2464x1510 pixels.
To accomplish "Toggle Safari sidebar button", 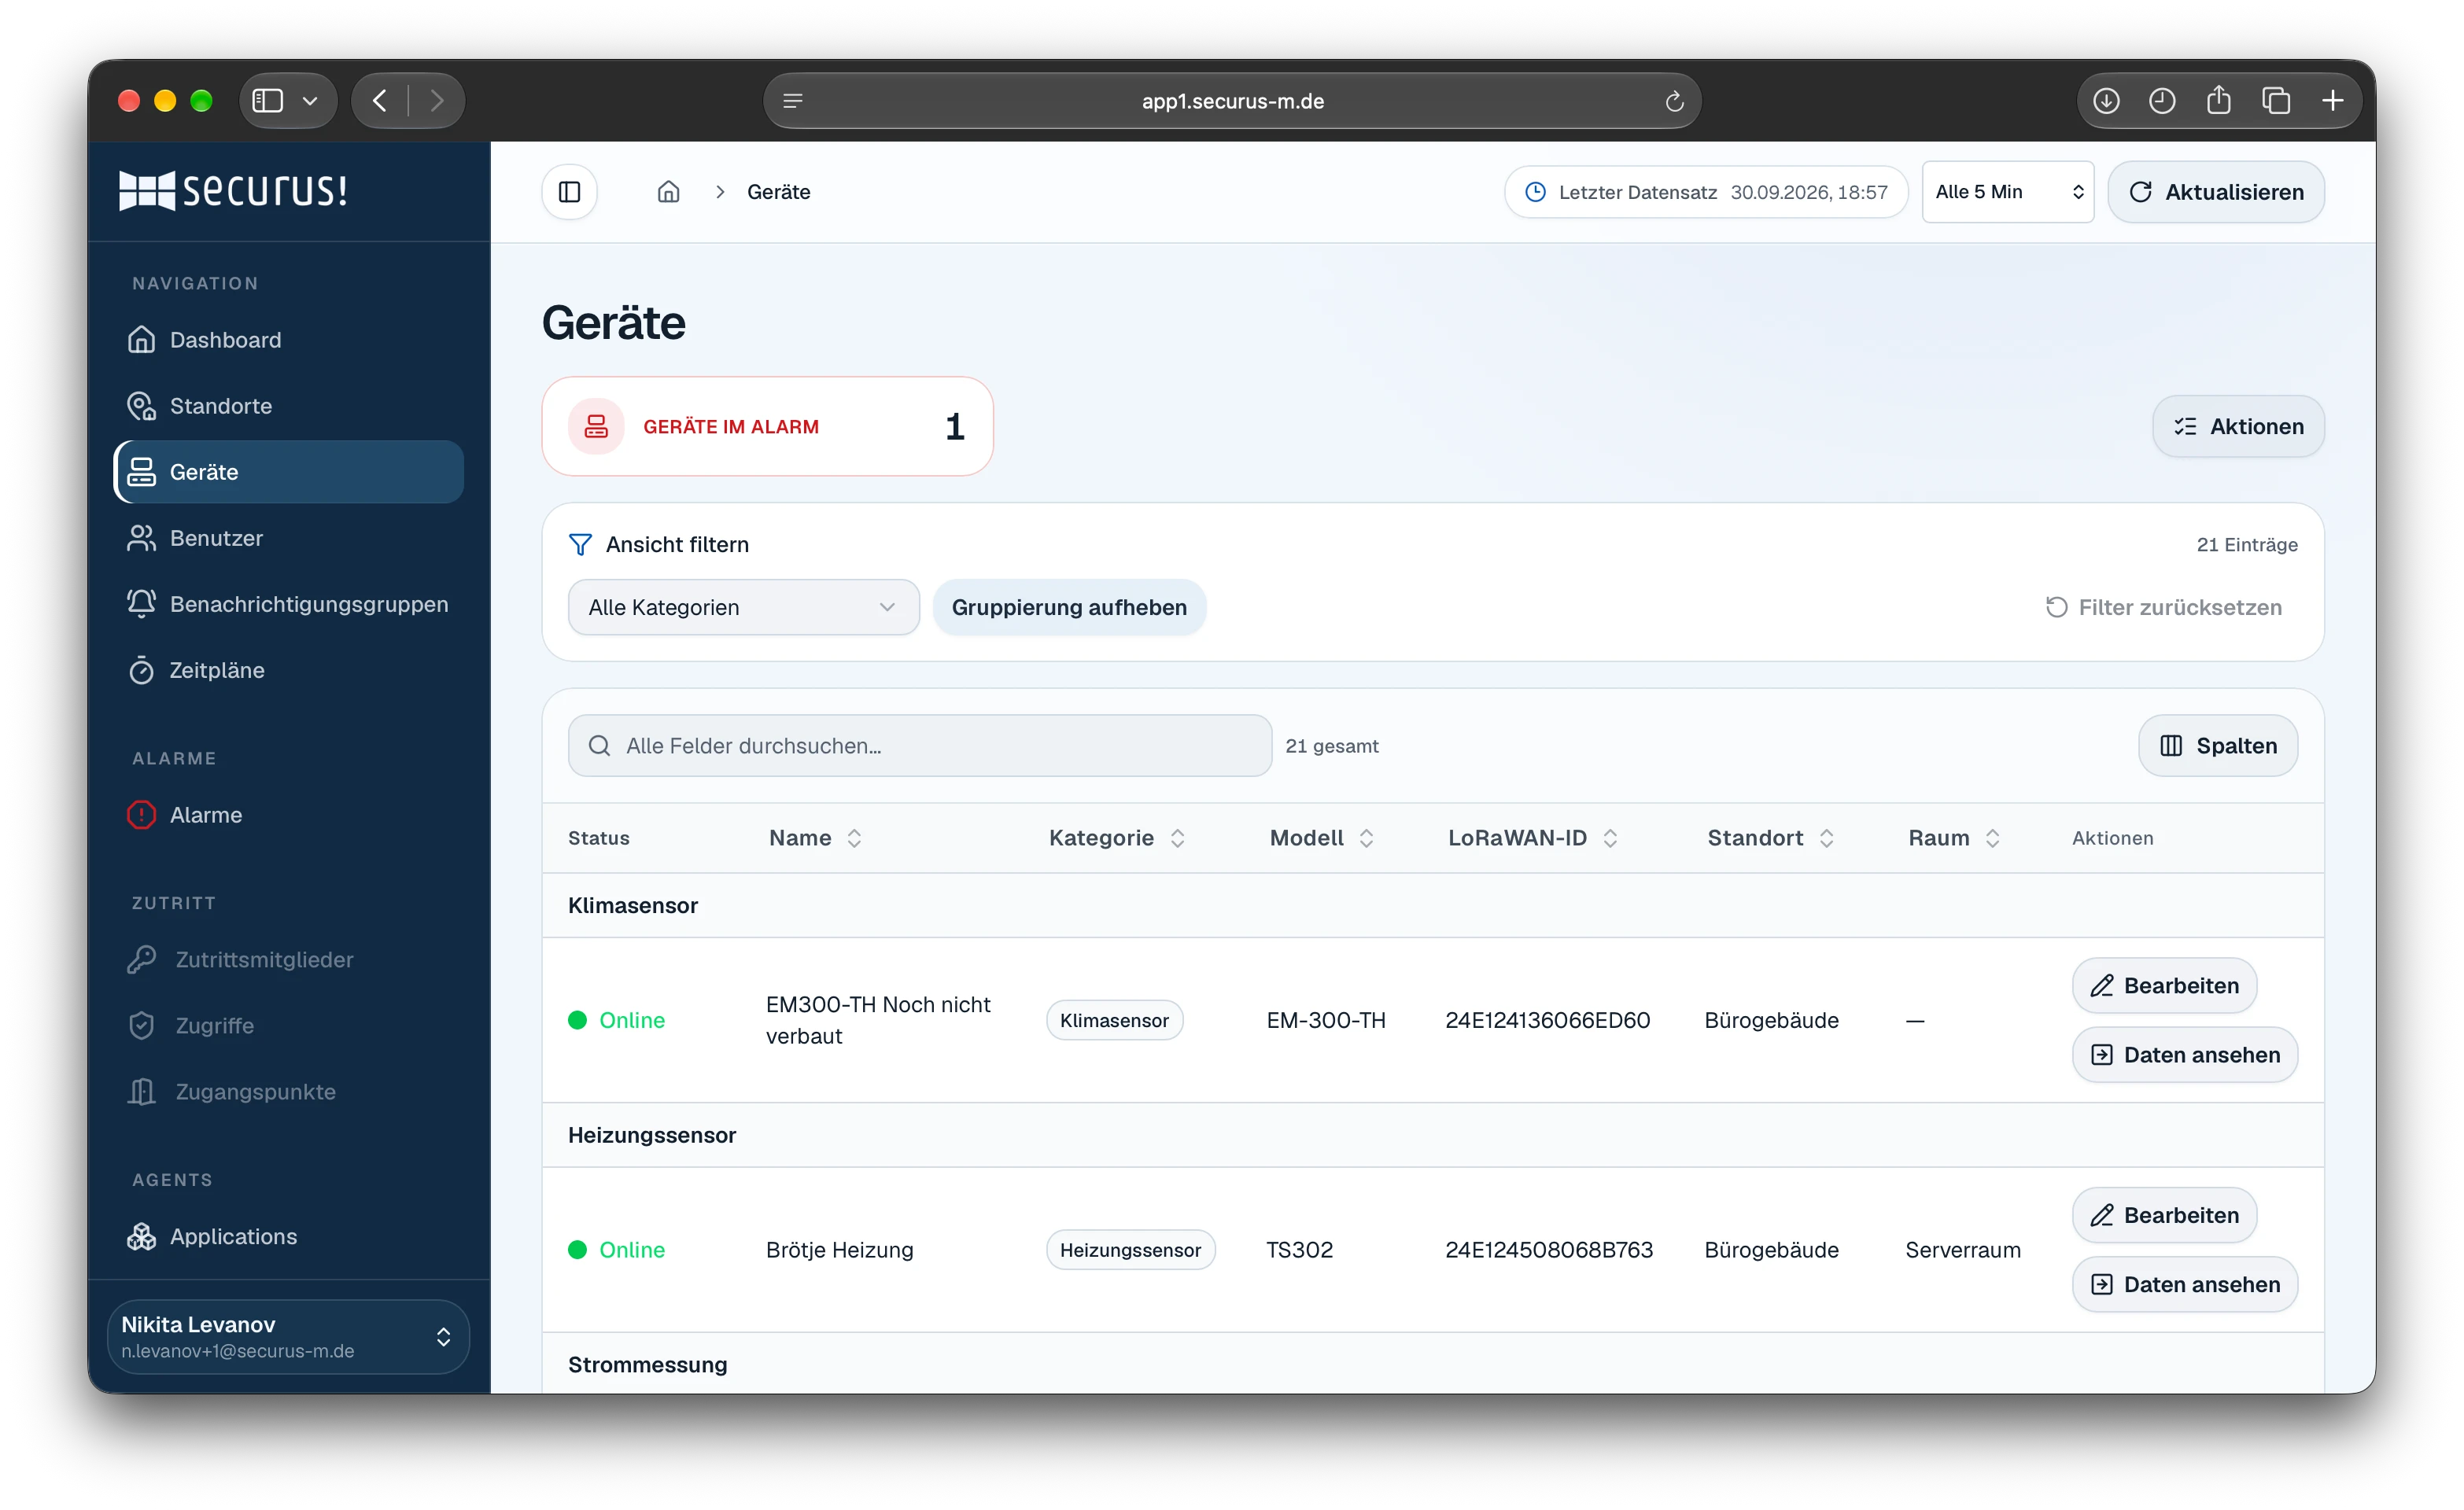I will pos(268,101).
